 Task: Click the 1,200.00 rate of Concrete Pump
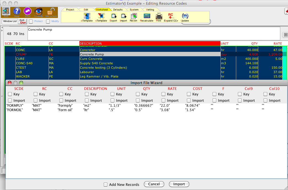[275, 54]
